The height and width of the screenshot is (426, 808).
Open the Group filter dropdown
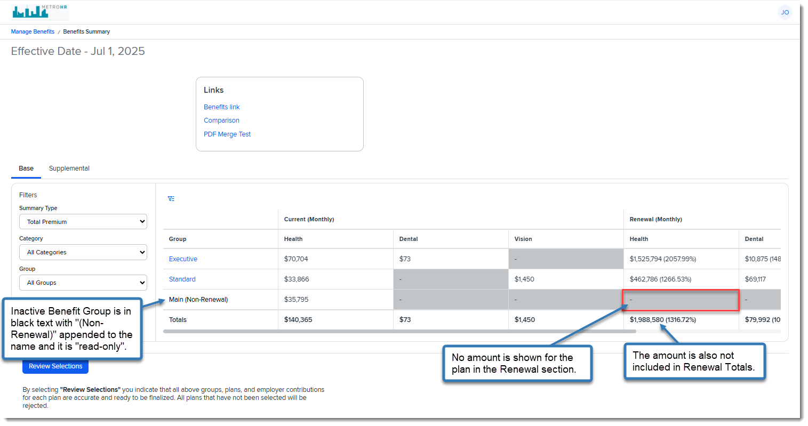pos(83,283)
